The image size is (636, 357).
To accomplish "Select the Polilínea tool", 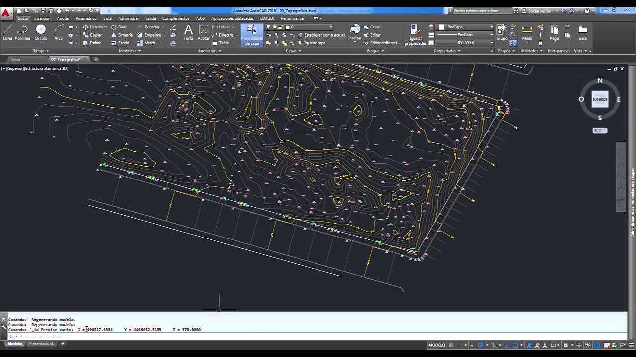I will point(22,32).
